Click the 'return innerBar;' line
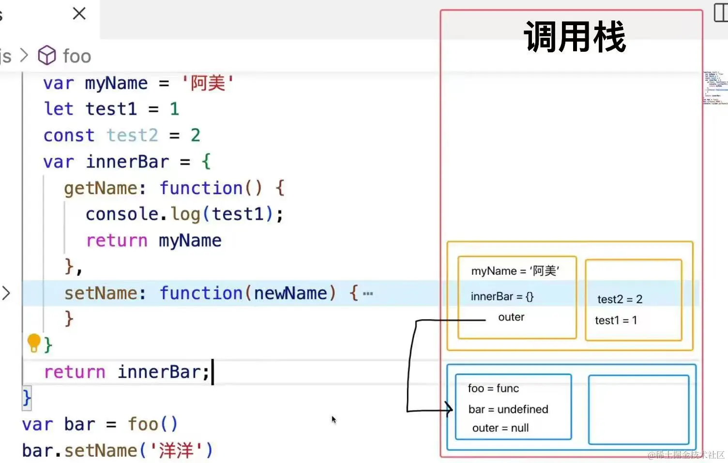728x463 pixels. point(127,372)
